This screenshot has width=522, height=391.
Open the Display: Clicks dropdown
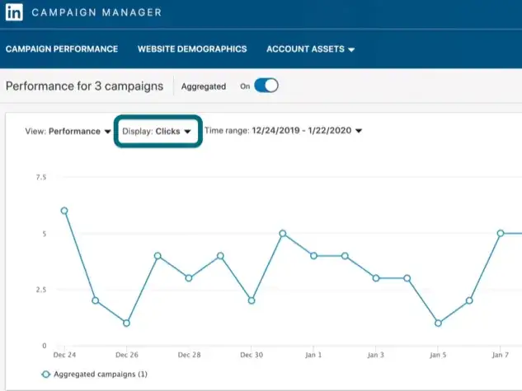click(x=157, y=132)
